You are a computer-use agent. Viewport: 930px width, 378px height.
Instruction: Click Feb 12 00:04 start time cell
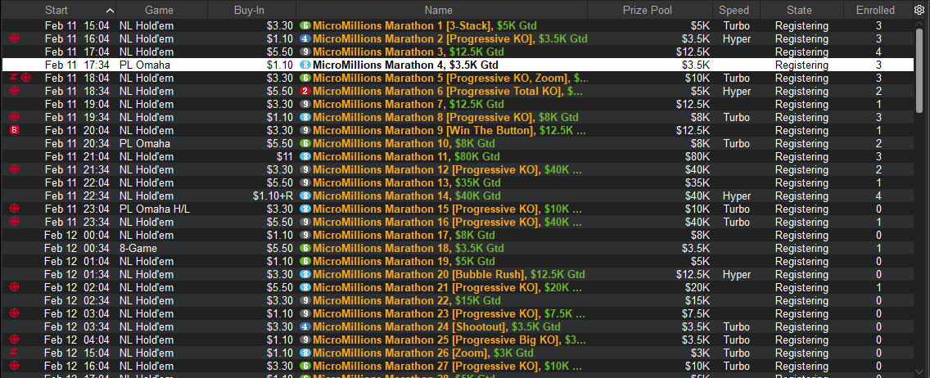click(76, 235)
